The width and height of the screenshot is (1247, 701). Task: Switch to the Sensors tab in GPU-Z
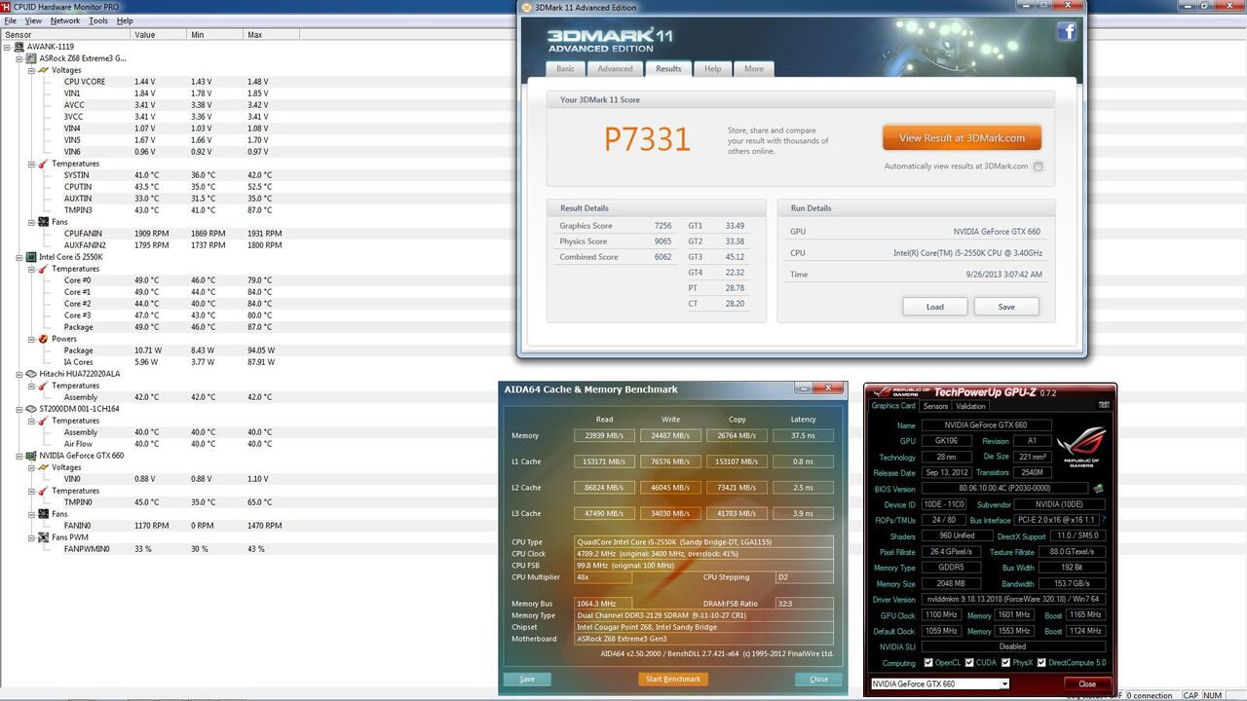935,406
